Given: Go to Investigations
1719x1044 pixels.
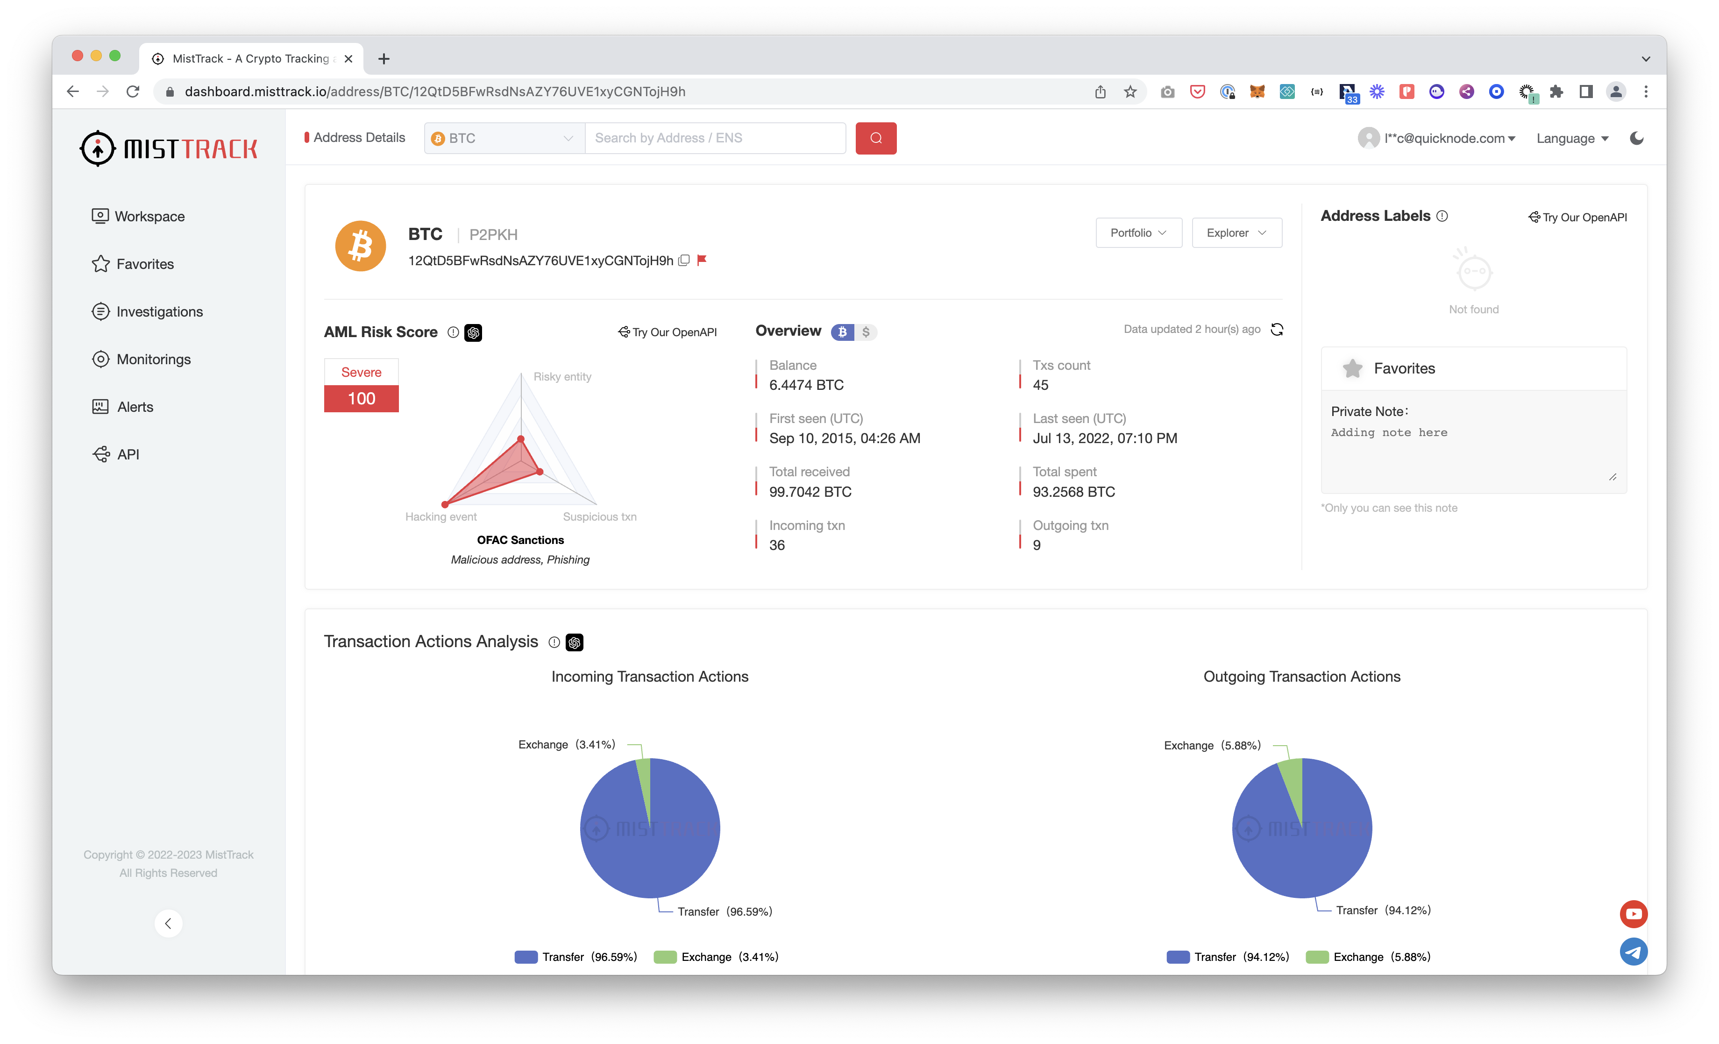Looking at the screenshot, I should [x=147, y=312].
